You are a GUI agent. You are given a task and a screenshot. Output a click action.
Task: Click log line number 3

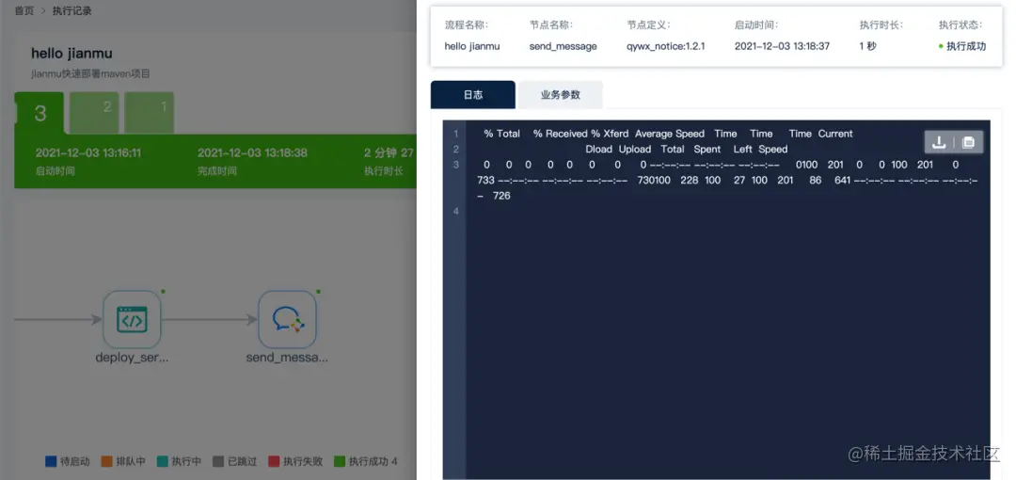(456, 165)
